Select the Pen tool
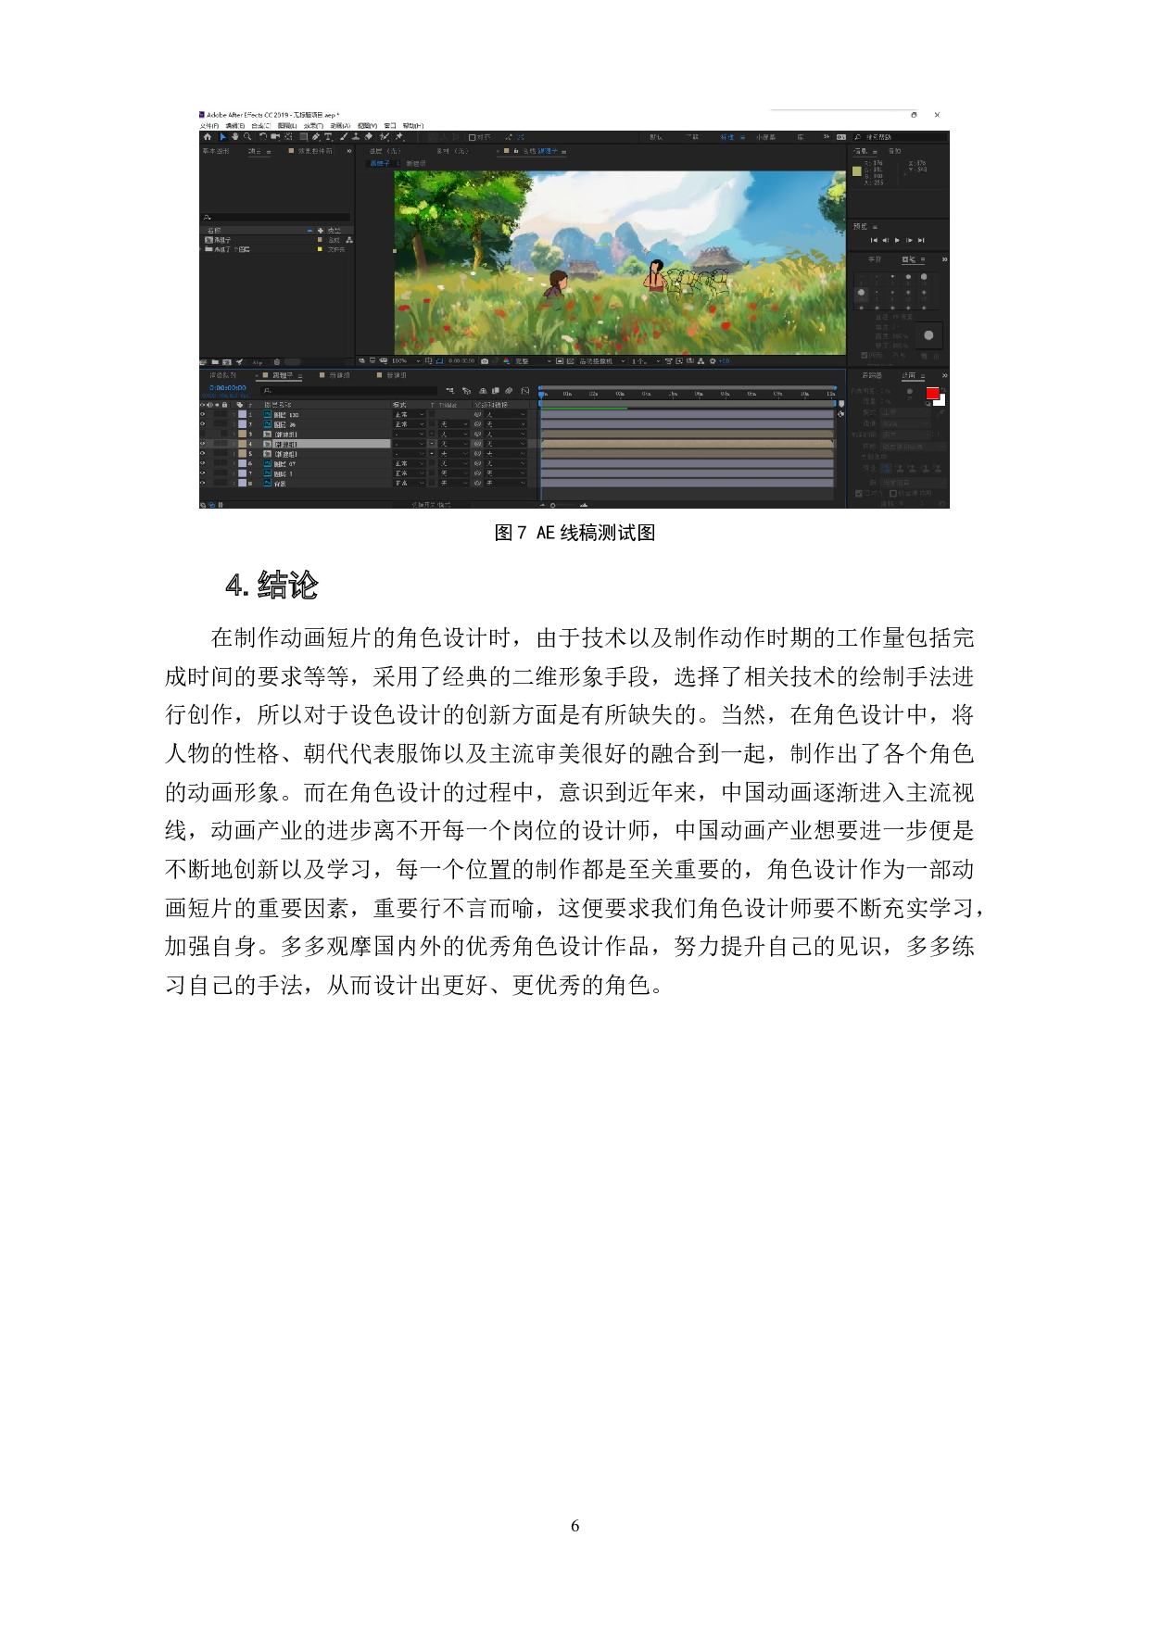Screen dimensions: 1149x1625 [x=316, y=137]
